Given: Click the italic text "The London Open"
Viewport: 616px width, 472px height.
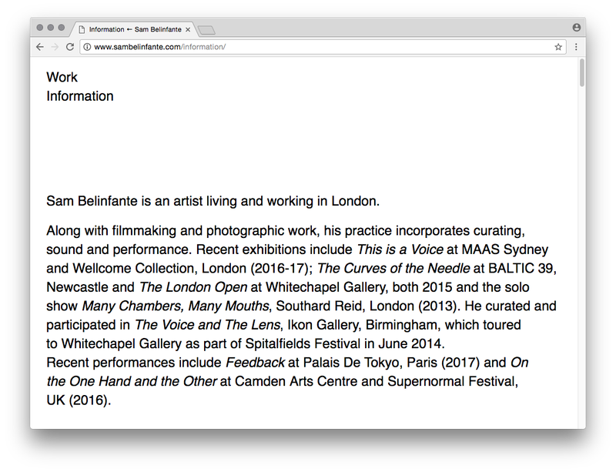Looking at the screenshot, I should point(193,287).
